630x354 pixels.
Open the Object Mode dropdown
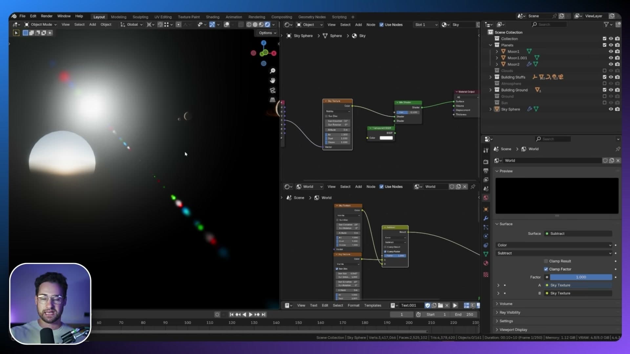[x=41, y=25]
